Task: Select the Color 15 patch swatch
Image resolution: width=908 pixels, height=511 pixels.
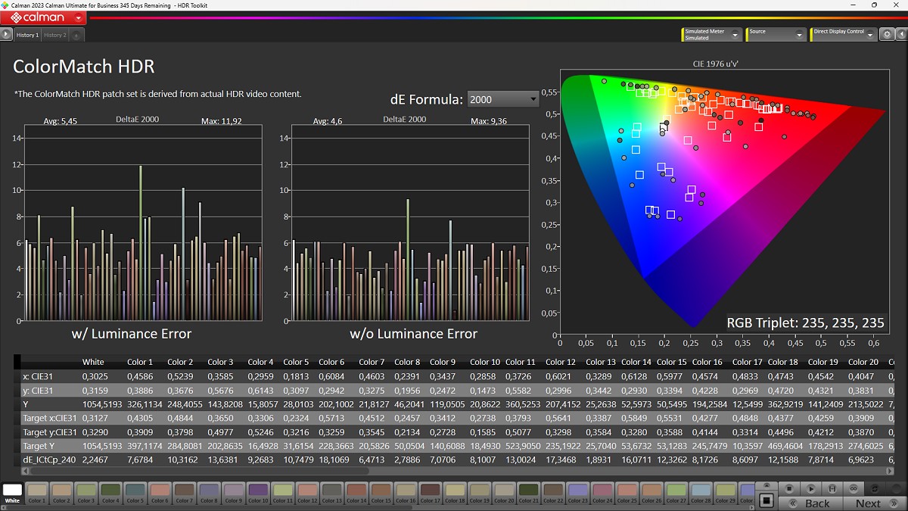Action: [381, 492]
